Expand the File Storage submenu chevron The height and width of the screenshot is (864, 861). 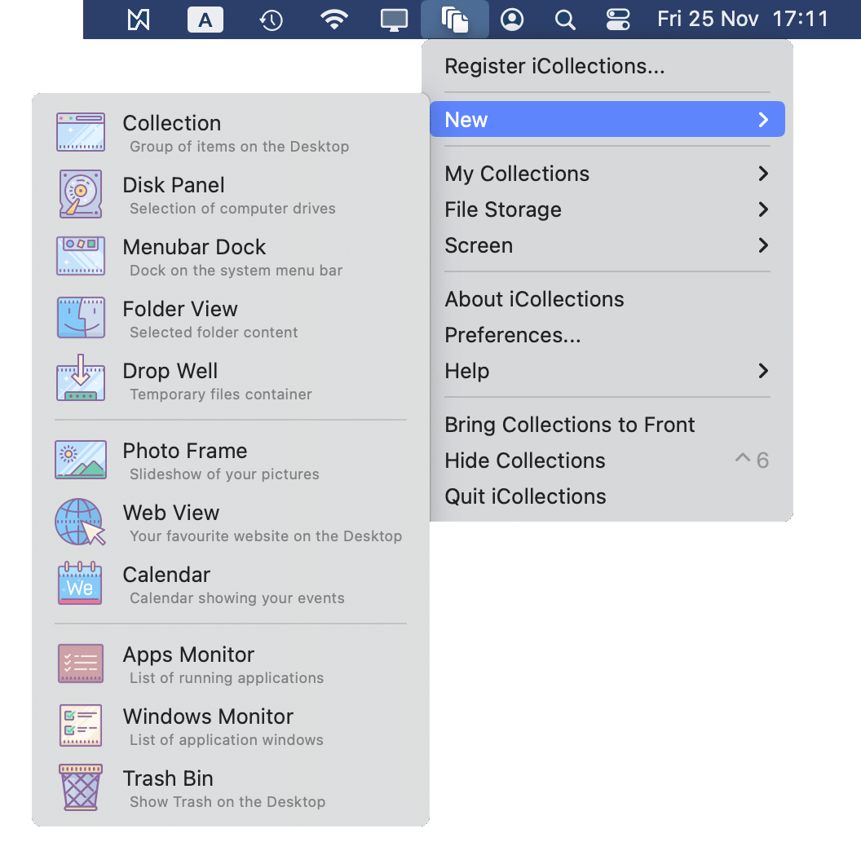point(763,209)
